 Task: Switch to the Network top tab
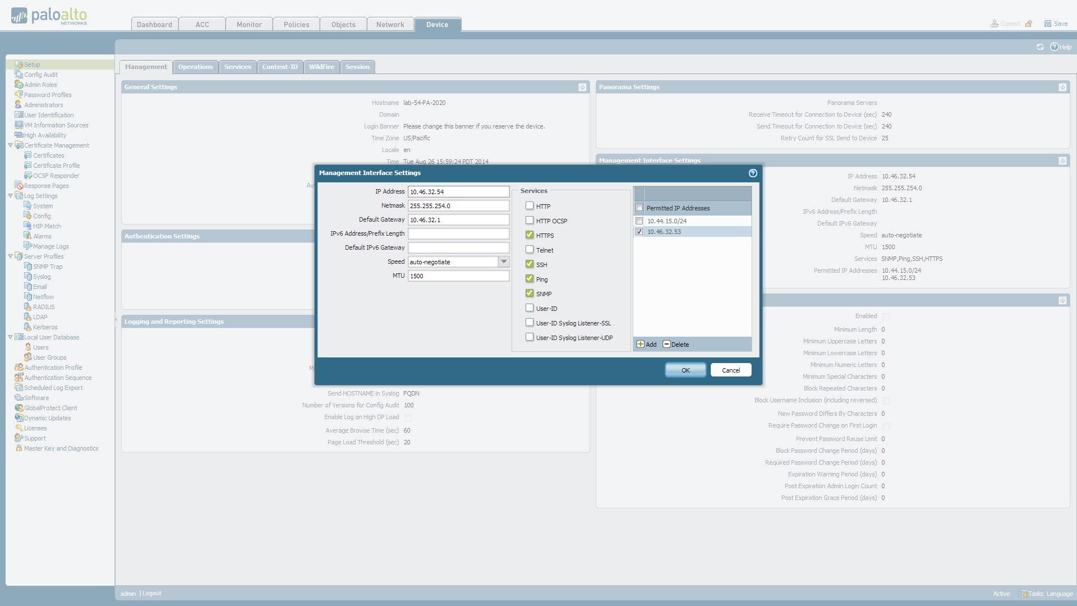390,25
